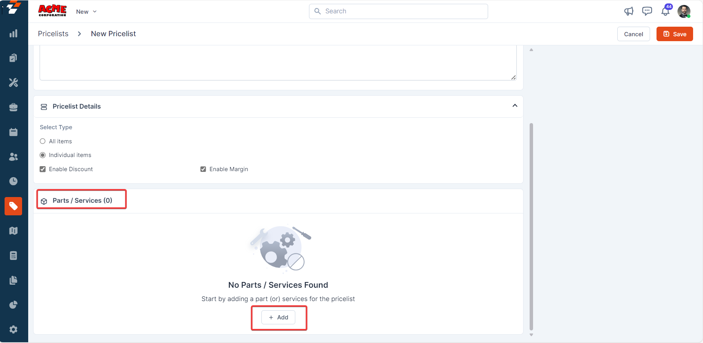The height and width of the screenshot is (343, 703).
Task: Open the calendar icon in sidebar
Action: point(13,132)
